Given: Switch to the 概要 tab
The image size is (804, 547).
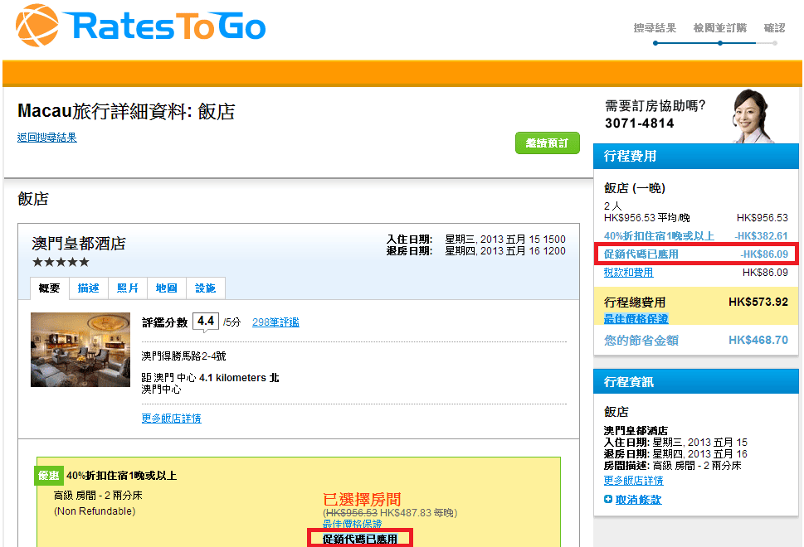Looking at the screenshot, I should click(x=50, y=288).
